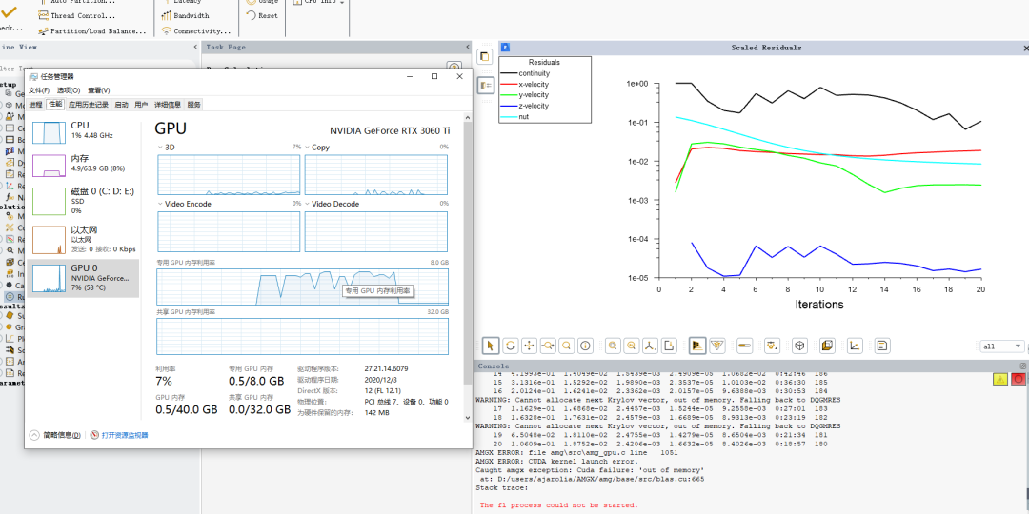Open Partition/Load Balance in ribbon
The image size is (1029, 514).
tap(92, 30)
